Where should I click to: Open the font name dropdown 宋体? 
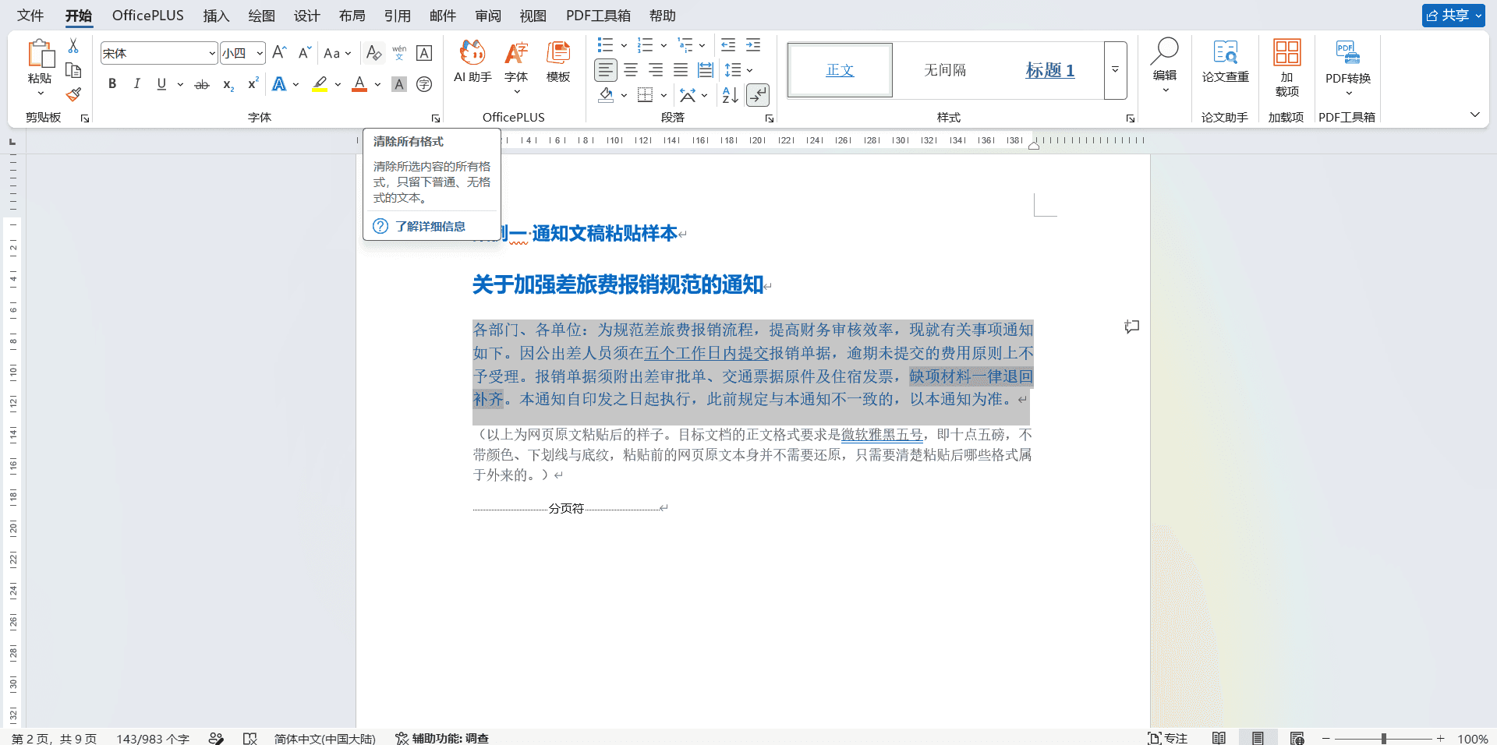click(x=211, y=53)
